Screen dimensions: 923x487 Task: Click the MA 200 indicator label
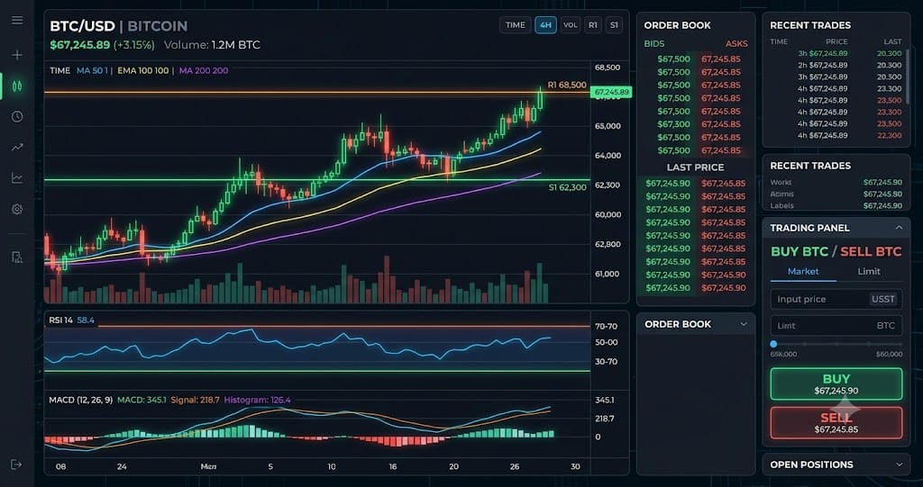[204, 70]
